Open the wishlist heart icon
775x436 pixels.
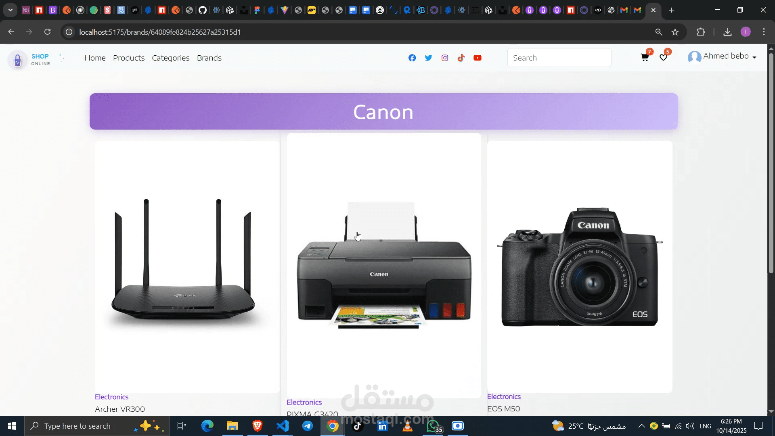pos(663,57)
